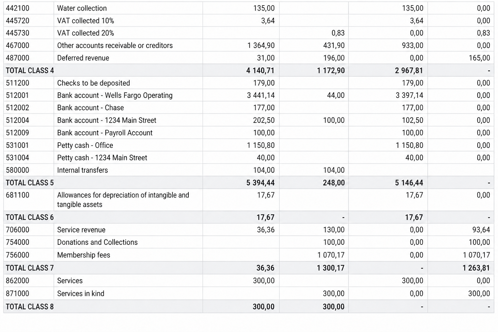Click the Petty cash - Office entry
This screenshot has width=498, height=332.
point(85,145)
